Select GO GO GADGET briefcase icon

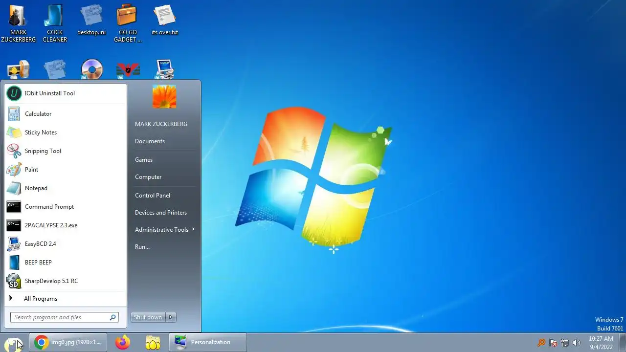tap(128, 23)
